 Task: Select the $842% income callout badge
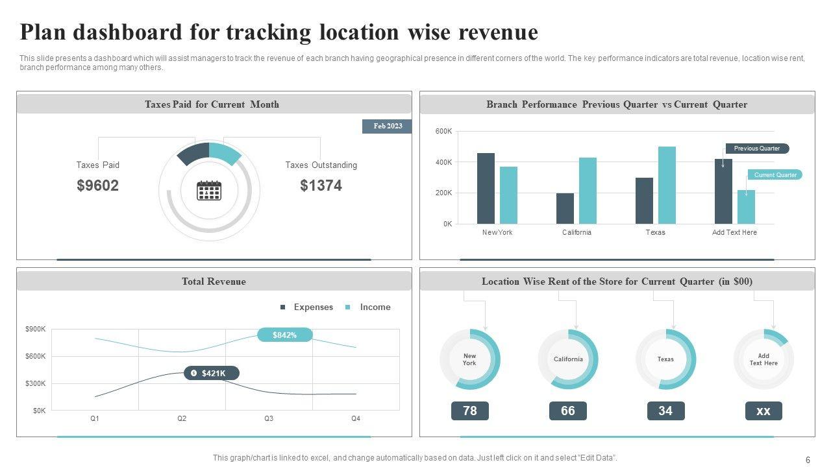[285, 335]
